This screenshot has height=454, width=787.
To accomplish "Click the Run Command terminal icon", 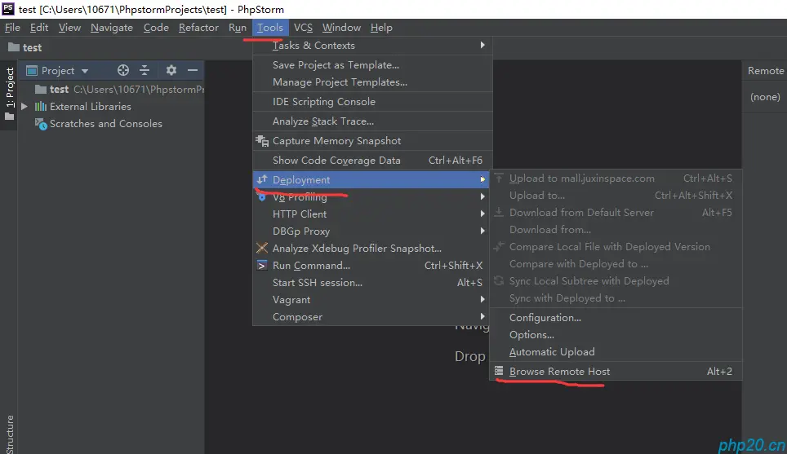I will tap(262, 265).
